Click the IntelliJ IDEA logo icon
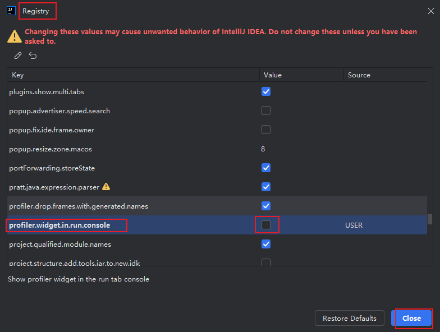The image size is (440, 332). click(x=11, y=11)
